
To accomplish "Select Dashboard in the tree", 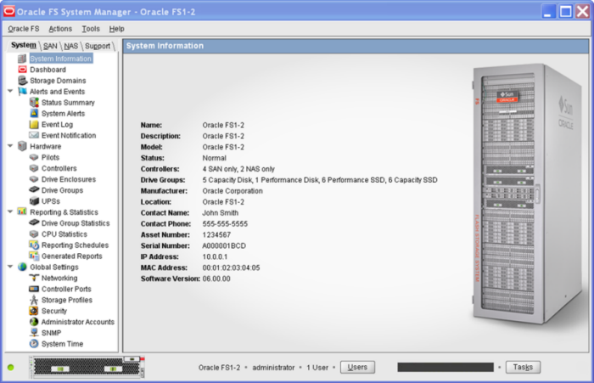I will pos(48,70).
